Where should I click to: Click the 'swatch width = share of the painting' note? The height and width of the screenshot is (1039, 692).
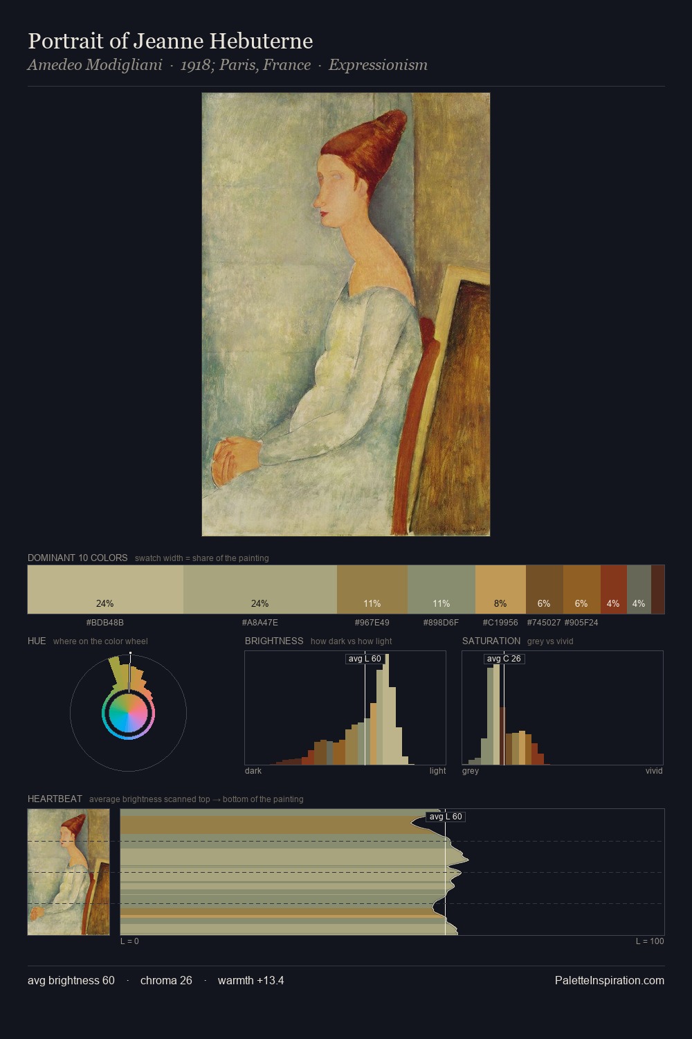pyautogui.click(x=202, y=558)
